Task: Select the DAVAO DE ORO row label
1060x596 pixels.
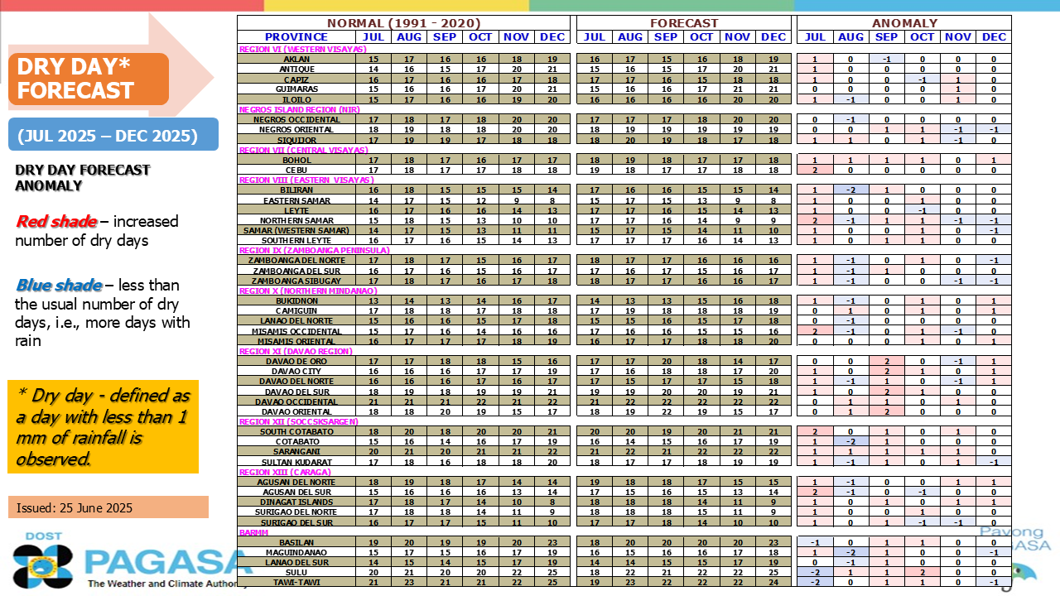Action: click(296, 361)
